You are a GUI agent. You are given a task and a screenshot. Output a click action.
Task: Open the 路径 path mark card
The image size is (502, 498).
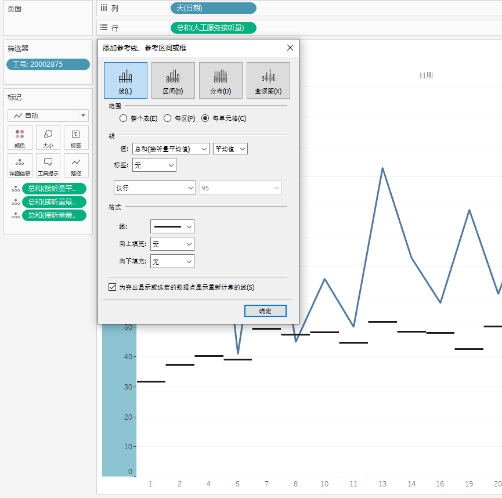pyautogui.click(x=76, y=165)
